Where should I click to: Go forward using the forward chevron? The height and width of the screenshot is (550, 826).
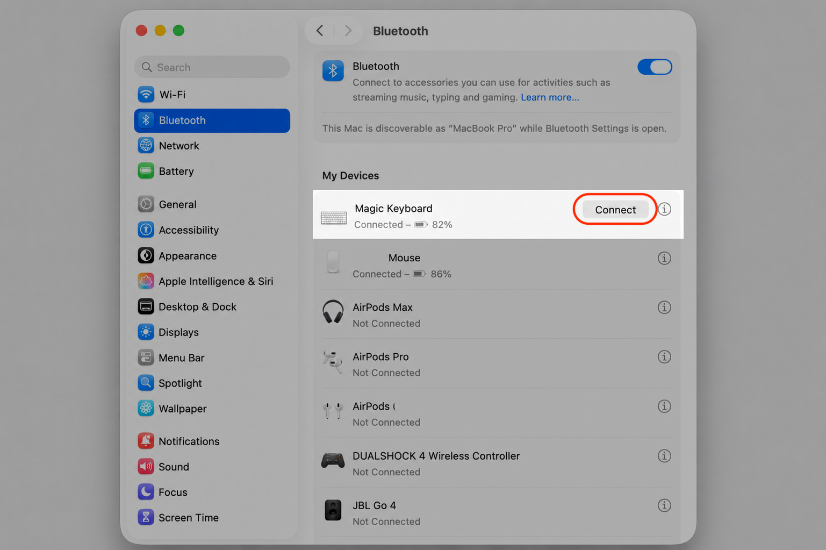coord(348,31)
